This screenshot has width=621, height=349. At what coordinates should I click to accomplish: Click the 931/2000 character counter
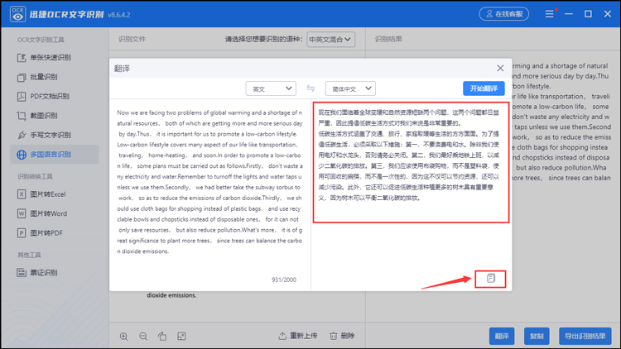[284, 280]
